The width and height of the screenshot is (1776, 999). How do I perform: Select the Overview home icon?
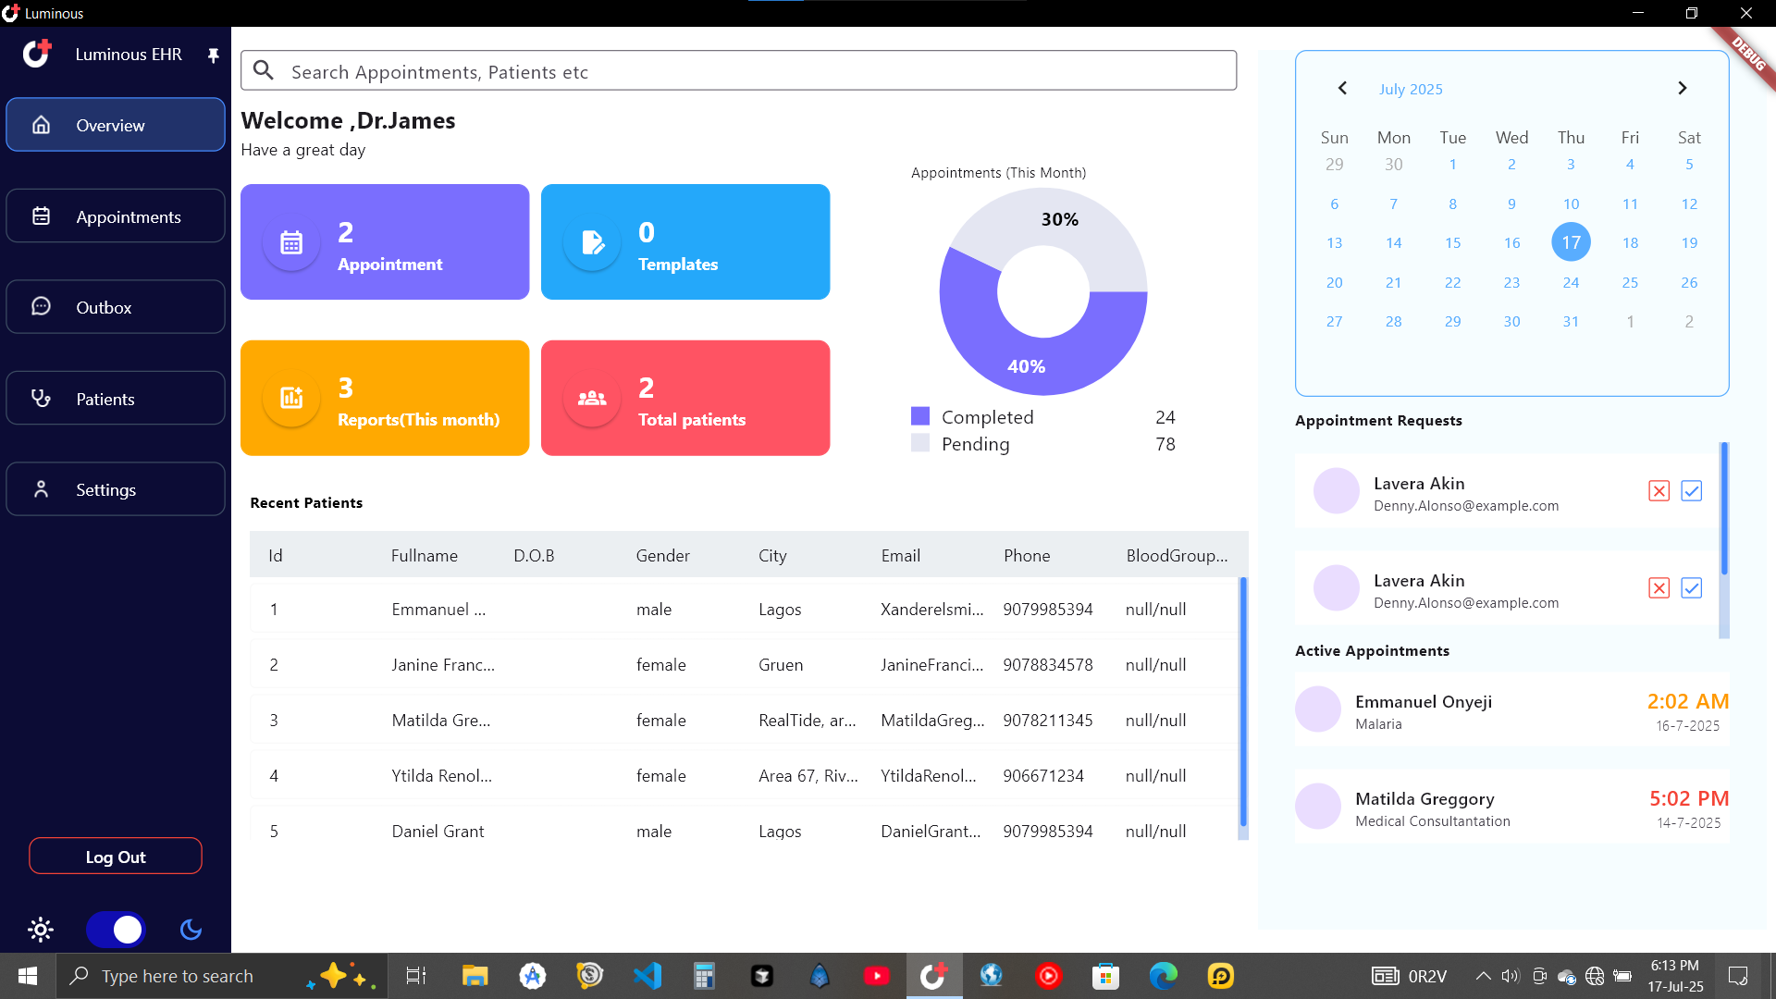(41, 124)
